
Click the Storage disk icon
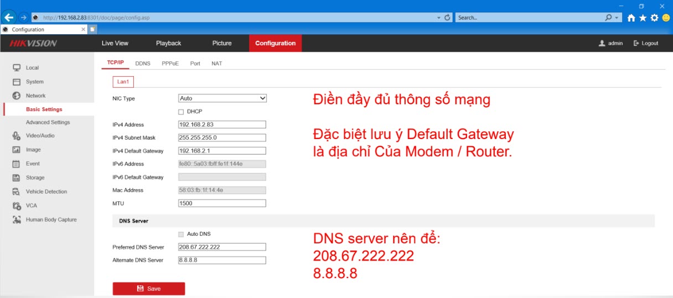click(17, 178)
